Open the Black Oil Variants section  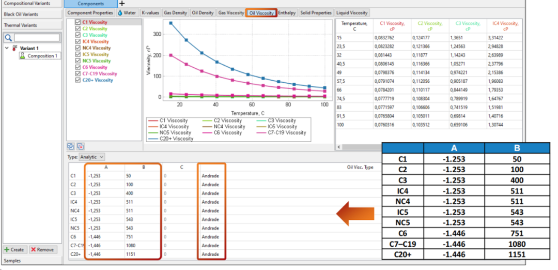pos(21,14)
